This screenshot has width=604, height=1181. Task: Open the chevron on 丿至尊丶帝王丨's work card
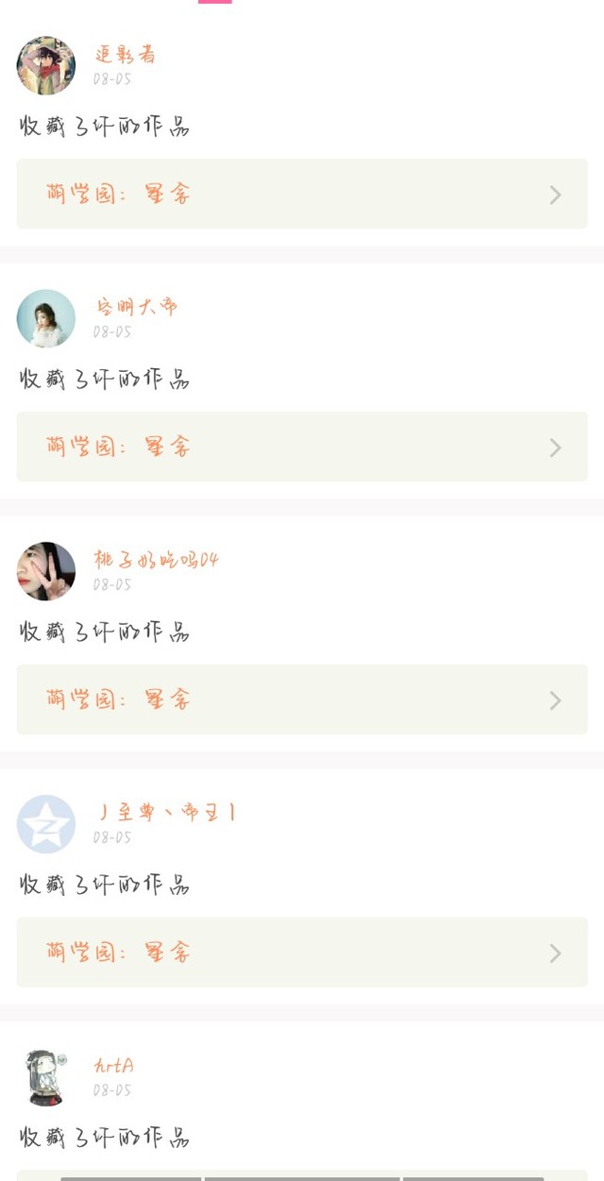pos(555,953)
